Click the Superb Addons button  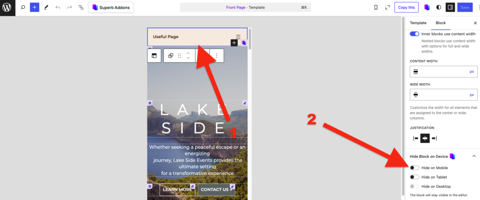tap(111, 8)
